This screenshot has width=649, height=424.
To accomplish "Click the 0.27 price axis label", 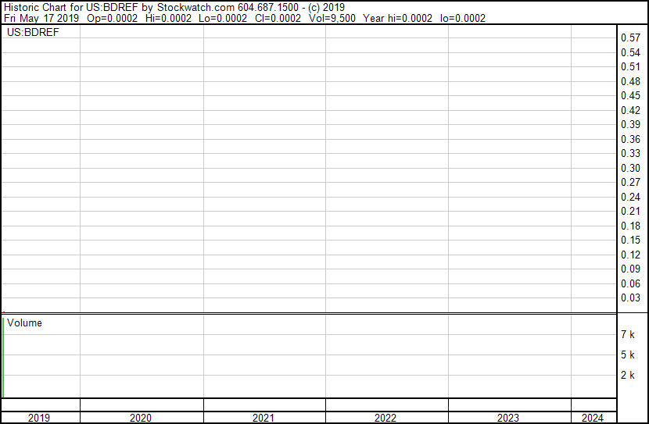I will tap(630, 182).
